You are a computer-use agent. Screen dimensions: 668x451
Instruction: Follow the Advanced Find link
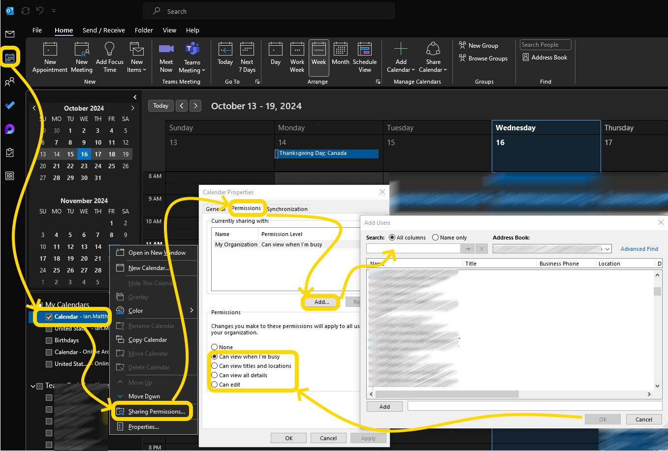click(639, 249)
